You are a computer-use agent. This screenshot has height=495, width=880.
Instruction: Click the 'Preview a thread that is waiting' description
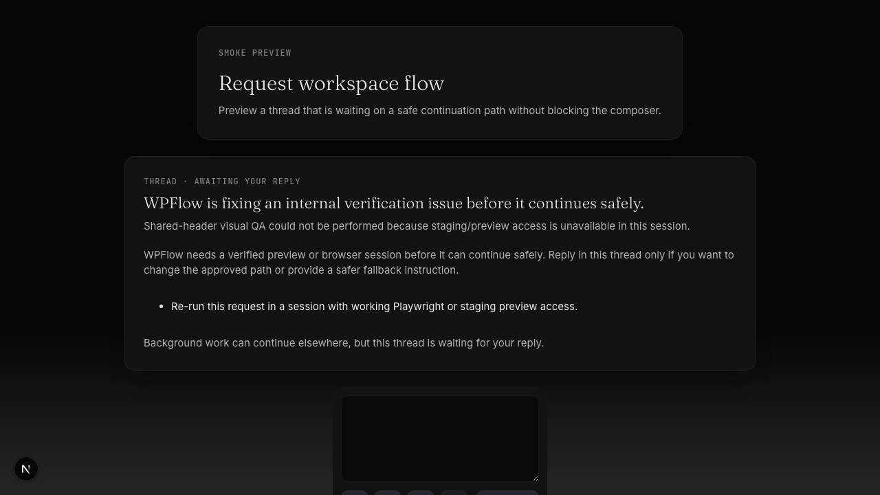[x=440, y=111]
